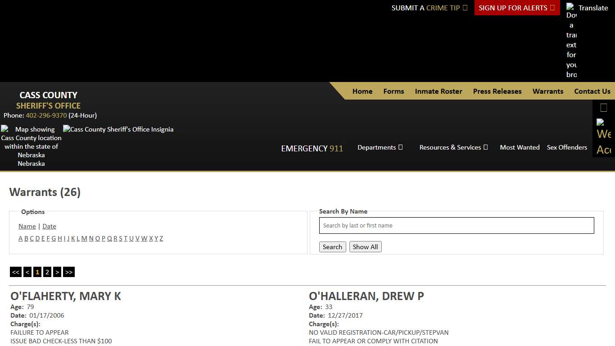Open the Inmate Roster menu item
The height and width of the screenshot is (346, 615).
(x=439, y=91)
